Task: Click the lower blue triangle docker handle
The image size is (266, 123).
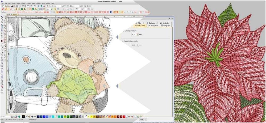Action: pyautogui.click(x=117, y=86)
